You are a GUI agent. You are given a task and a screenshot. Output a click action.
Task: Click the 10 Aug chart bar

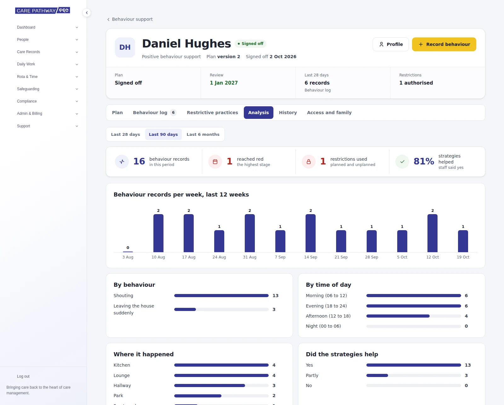[158, 233]
